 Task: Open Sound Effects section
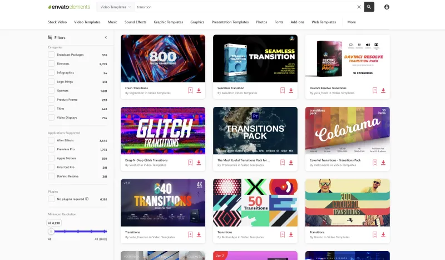pyautogui.click(x=135, y=22)
